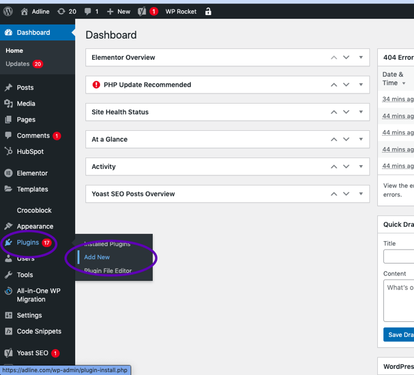The width and height of the screenshot is (414, 375).
Task: Sort by Date & Time arrow
Action: click(x=404, y=83)
